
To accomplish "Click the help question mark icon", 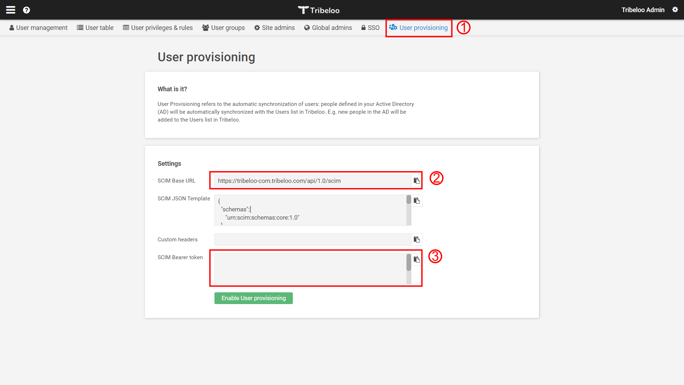I will click(26, 9).
